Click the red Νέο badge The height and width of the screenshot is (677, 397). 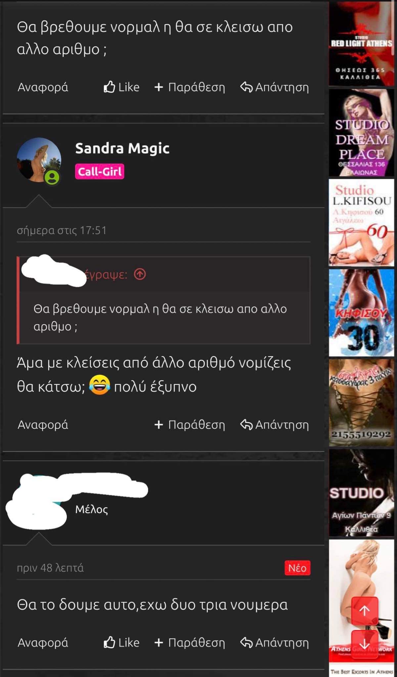click(297, 568)
